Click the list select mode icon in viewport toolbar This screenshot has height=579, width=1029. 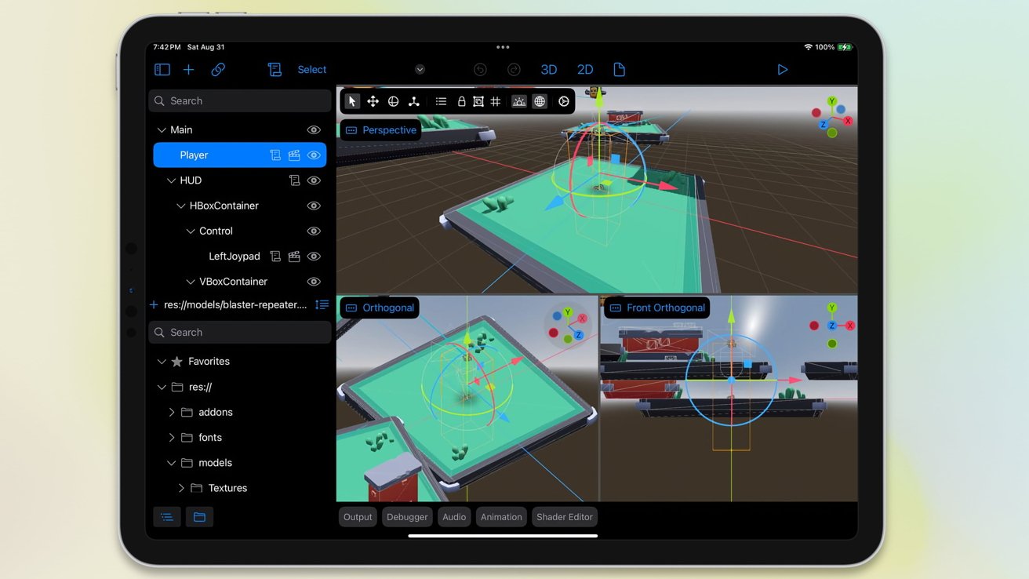441,101
